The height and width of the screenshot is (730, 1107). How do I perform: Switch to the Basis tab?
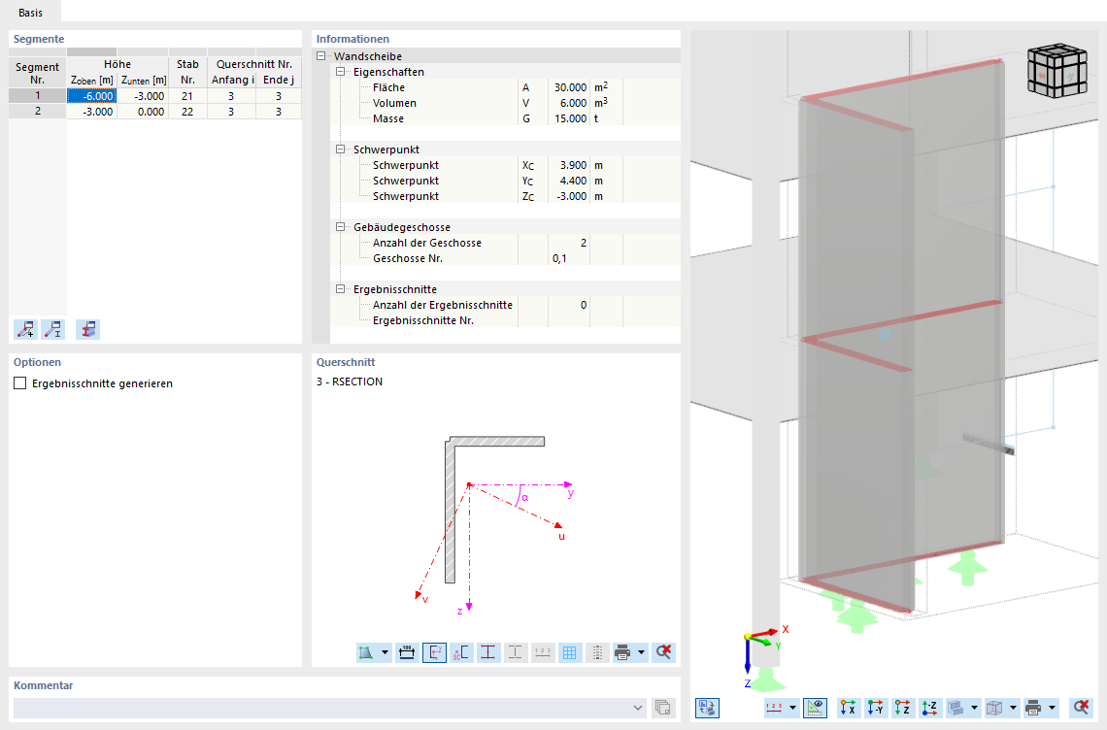pos(30,12)
